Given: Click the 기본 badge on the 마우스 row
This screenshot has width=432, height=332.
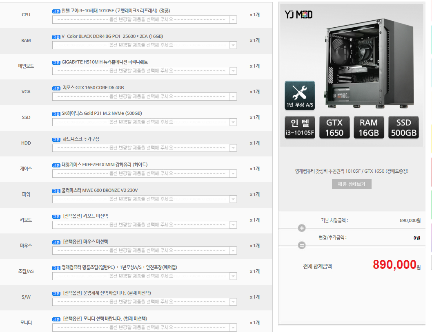Looking at the screenshot, I should (x=56, y=242).
